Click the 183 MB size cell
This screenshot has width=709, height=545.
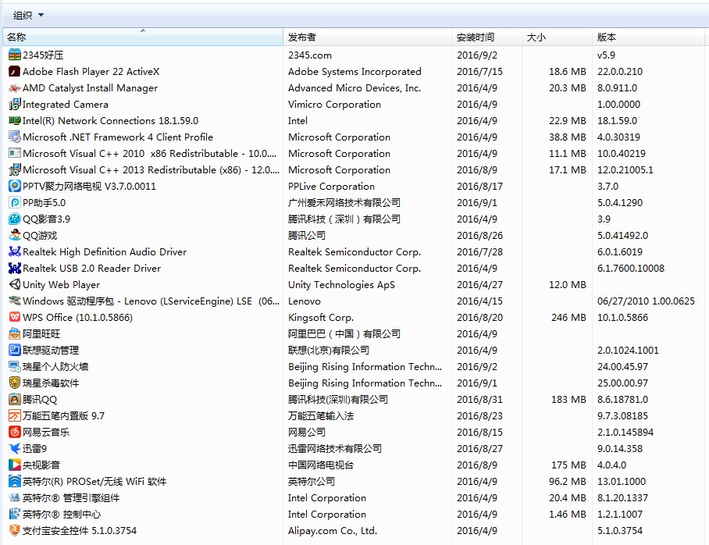[x=568, y=399]
